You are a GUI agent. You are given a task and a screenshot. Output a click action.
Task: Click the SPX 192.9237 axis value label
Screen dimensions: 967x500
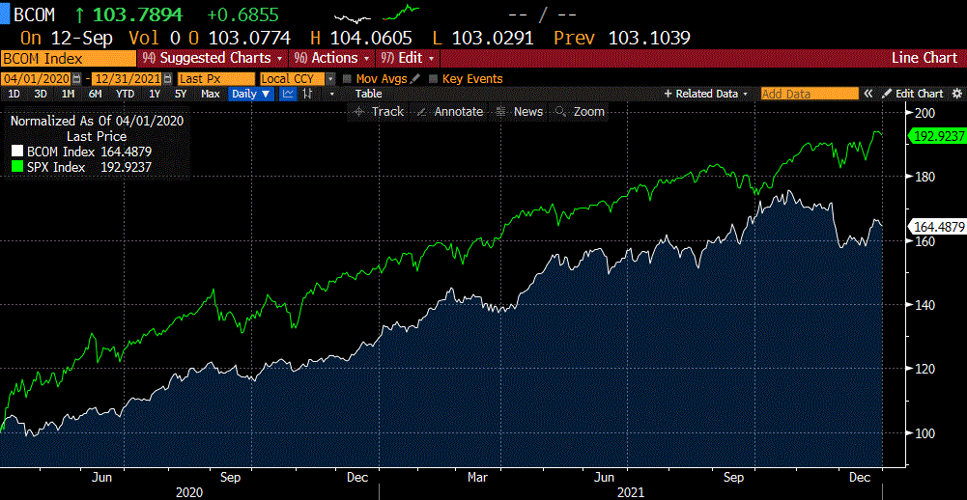(937, 136)
